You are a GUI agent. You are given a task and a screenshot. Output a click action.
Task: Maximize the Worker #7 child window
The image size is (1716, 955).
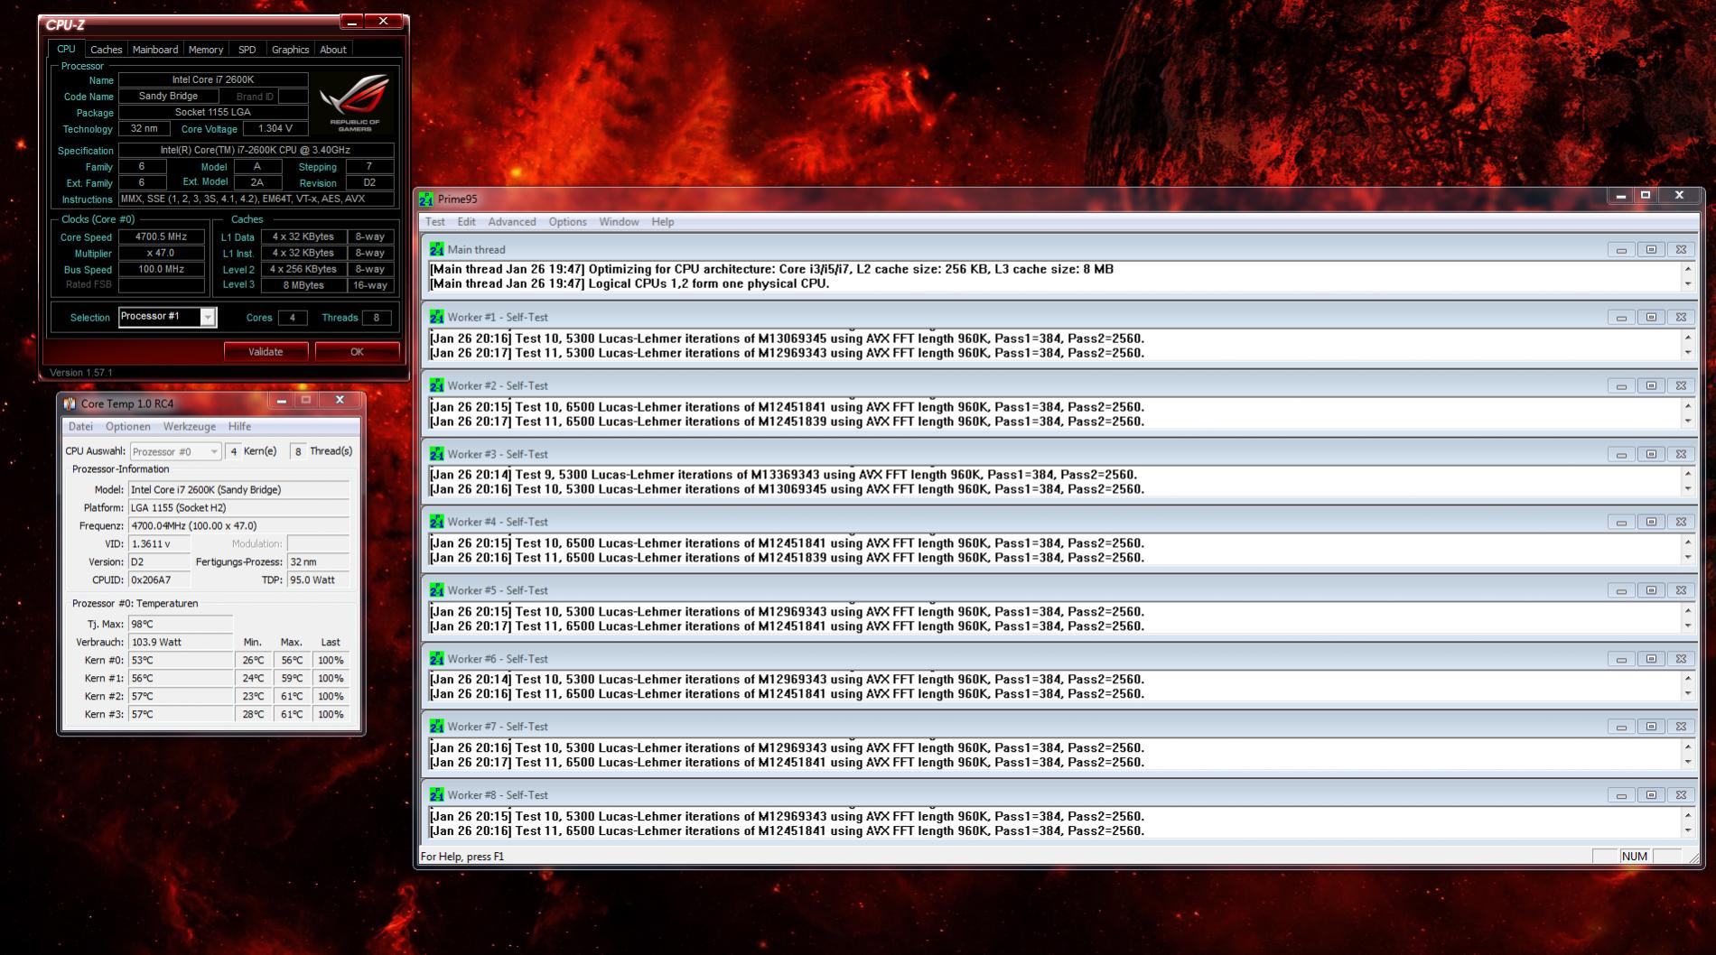(x=1651, y=728)
